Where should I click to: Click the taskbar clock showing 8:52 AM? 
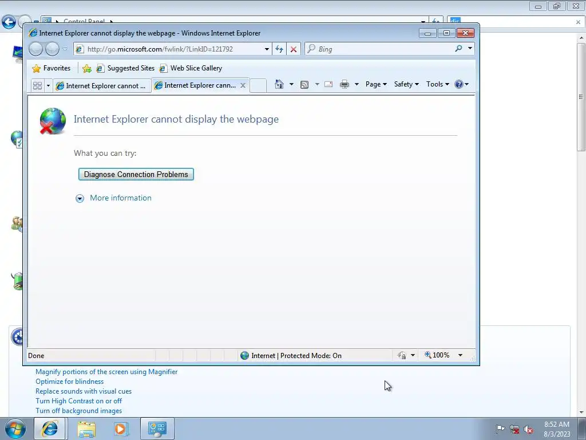tap(556, 429)
